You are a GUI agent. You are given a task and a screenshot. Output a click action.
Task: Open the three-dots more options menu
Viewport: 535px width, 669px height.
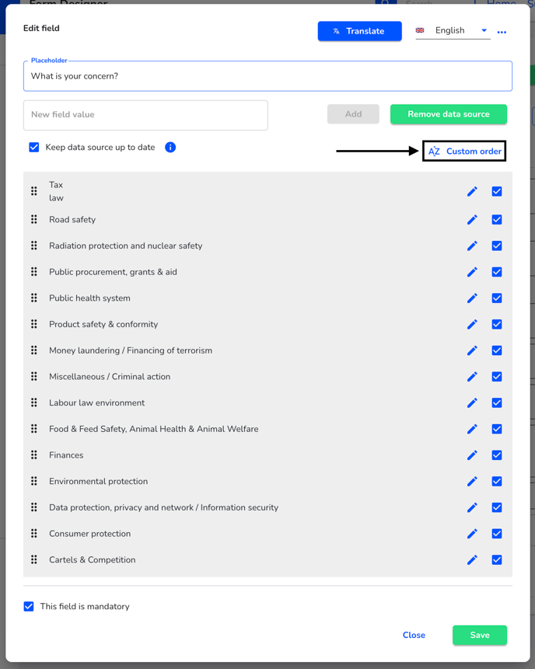pyautogui.click(x=502, y=32)
